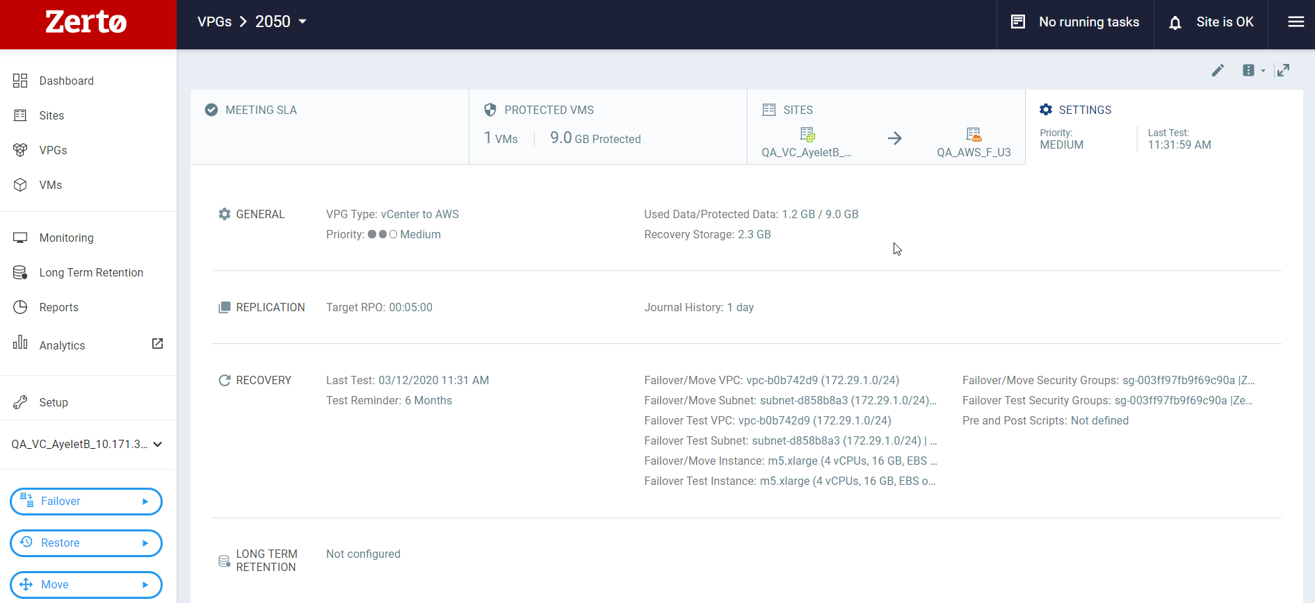Open the Monitoring menu item
The height and width of the screenshot is (603, 1315).
(67, 238)
